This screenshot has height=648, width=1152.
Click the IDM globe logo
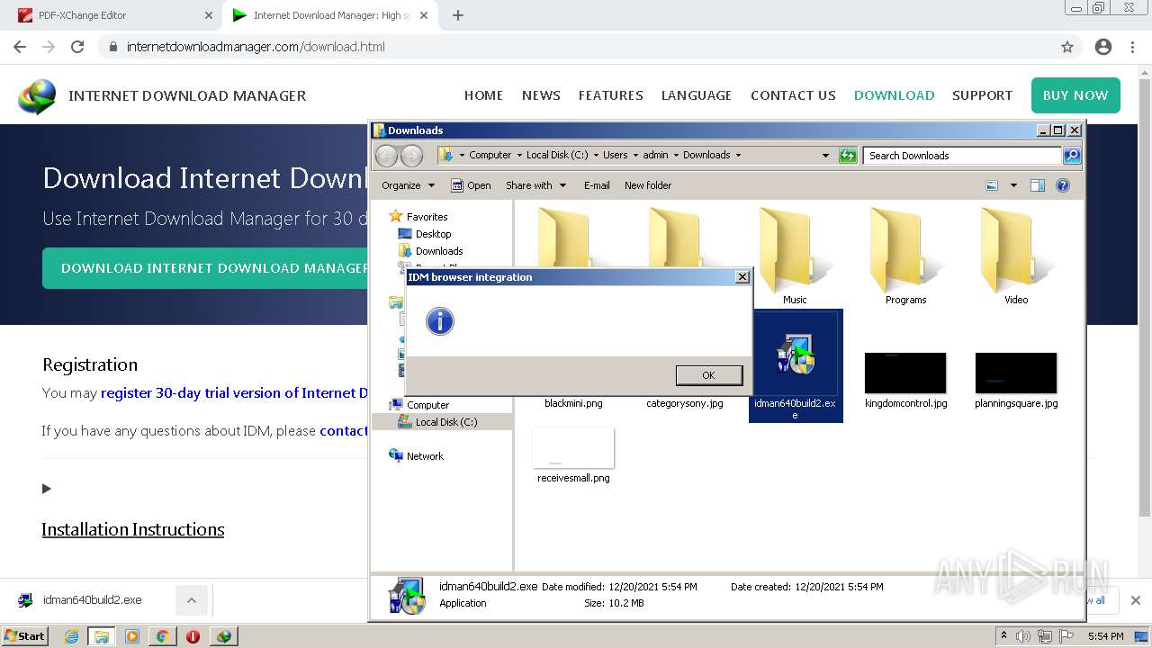tap(37, 96)
